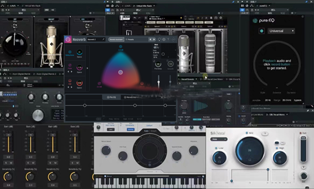This screenshot has height=189, width=314.
Task: Toggle the Reflections engine in Neoverb
Action: pyautogui.click(x=70, y=52)
